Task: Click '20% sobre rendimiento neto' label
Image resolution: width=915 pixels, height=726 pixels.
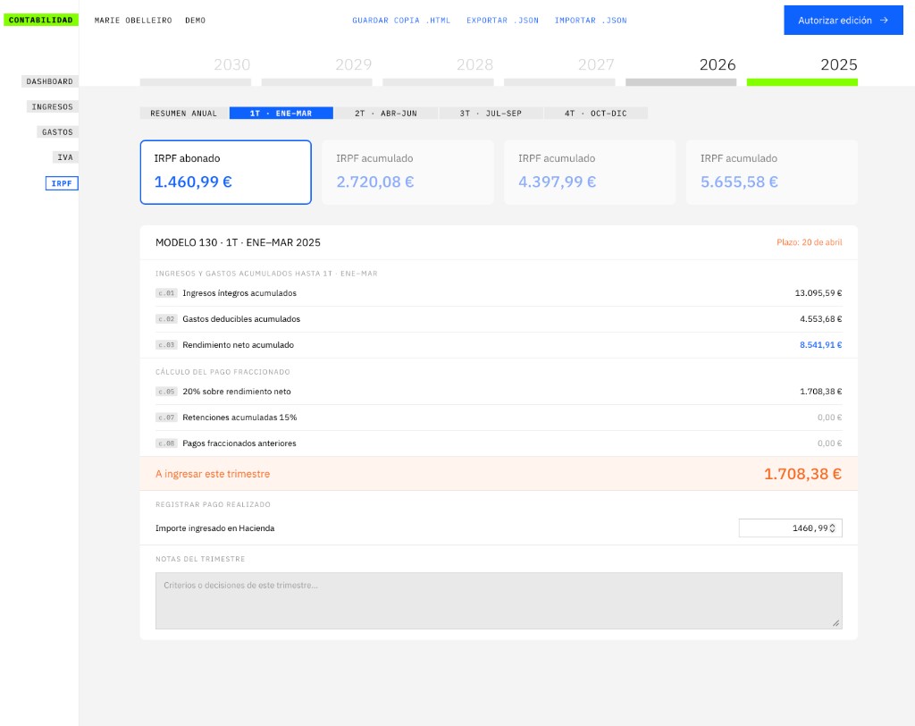Action: [x=236, y=392]
